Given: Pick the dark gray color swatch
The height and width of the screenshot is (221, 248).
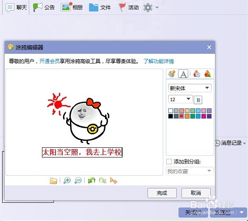Looking at the screenshot, I should [x=176, y=116].
